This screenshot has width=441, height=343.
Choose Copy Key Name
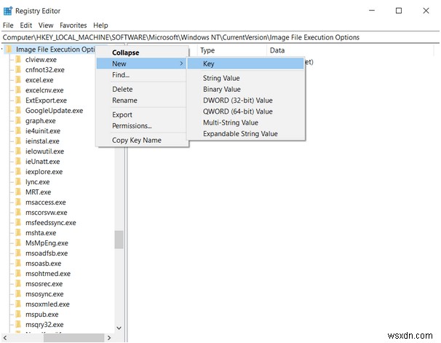click(137, 140)
